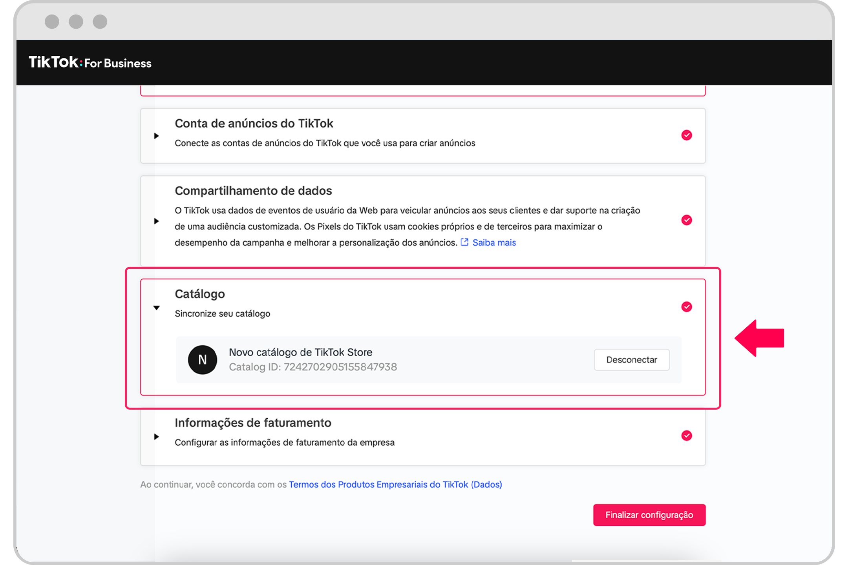Click the Novo catálogo de TikTok Store name
This screenshot has height=565, width=848.
tap(300, 352)
